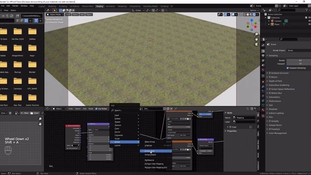This screenshot has width=311, height=175.
Task: Collapse the Sampling panel
Action: (x=273, y=55)
